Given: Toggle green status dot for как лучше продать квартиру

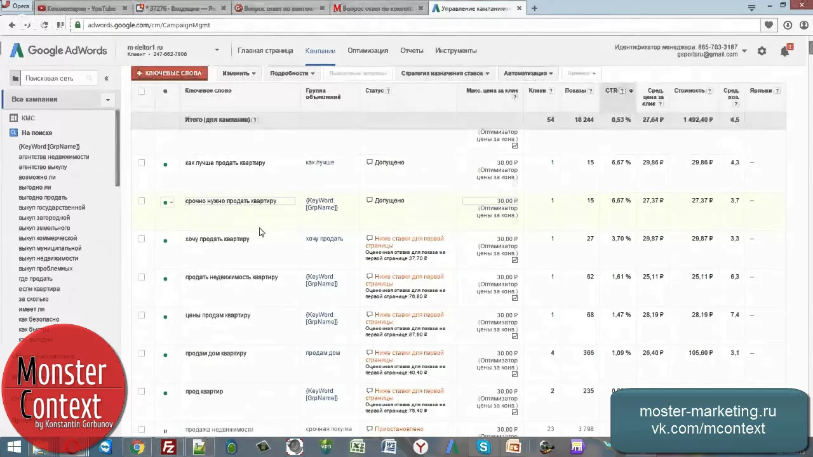Looking at the screenshot, I should (165, 164).
